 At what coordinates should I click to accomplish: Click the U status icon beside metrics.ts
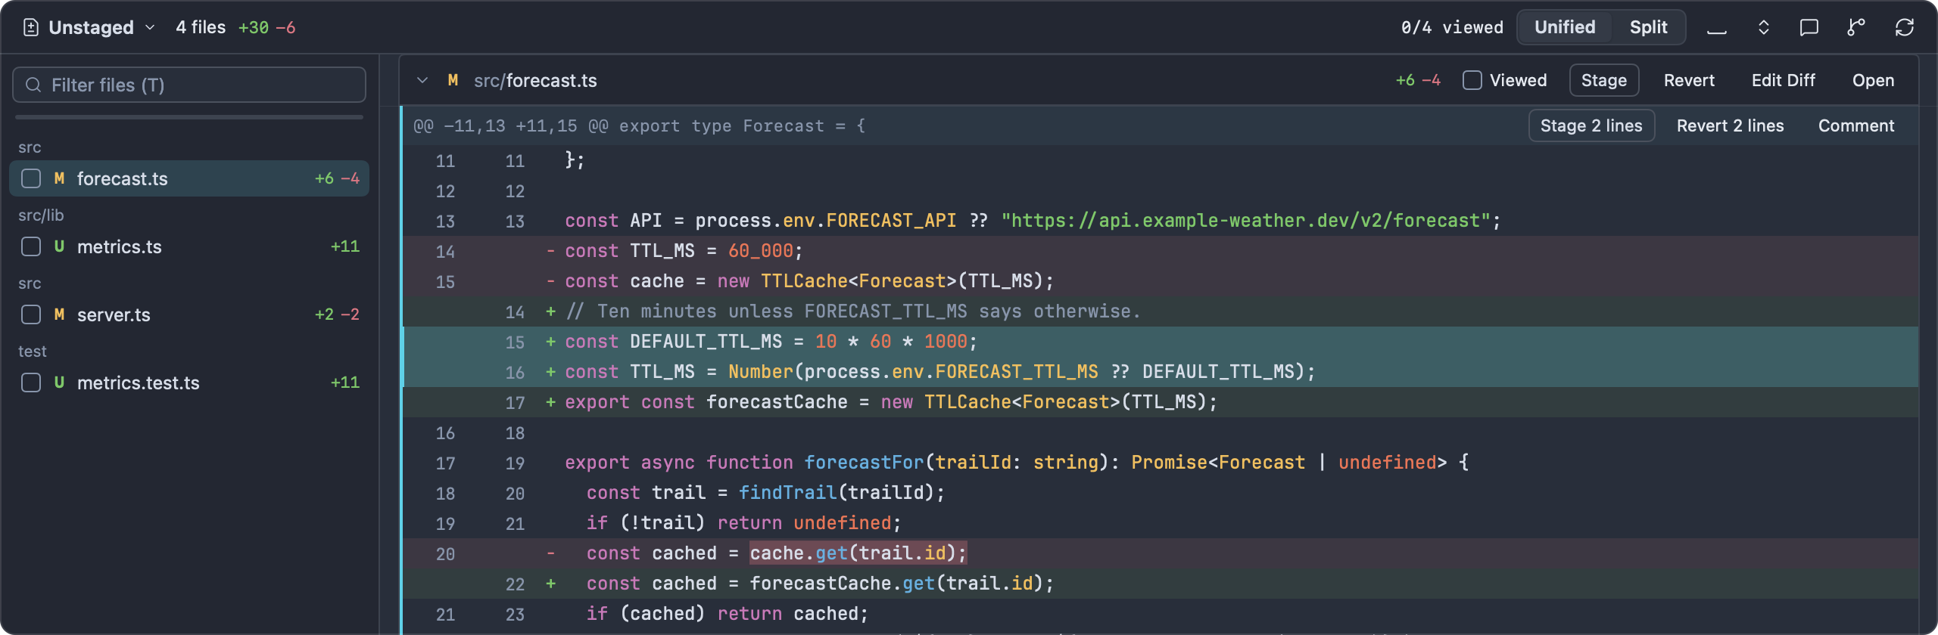[59, 246]
